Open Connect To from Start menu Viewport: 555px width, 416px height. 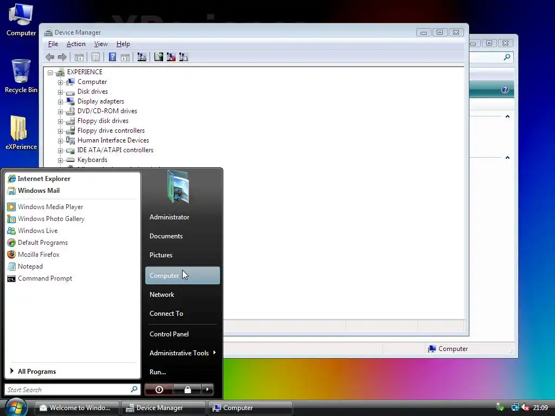coord(166,314)
